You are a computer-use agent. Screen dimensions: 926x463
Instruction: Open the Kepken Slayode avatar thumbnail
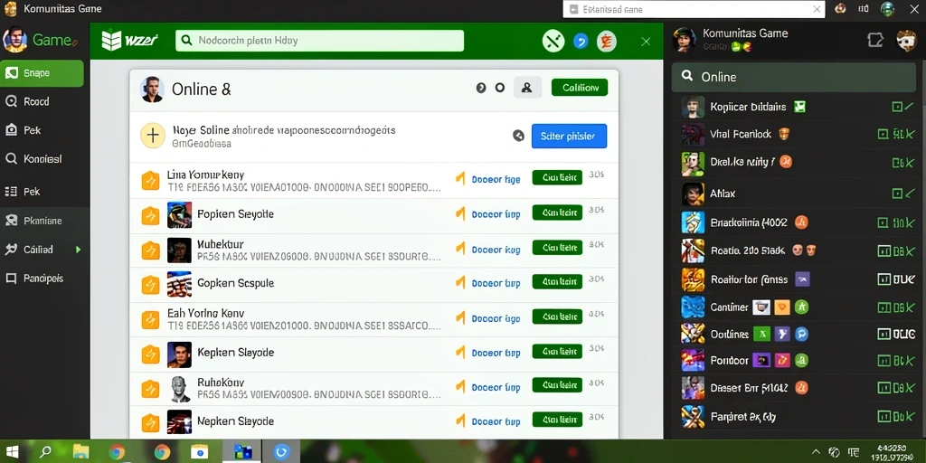180,354
